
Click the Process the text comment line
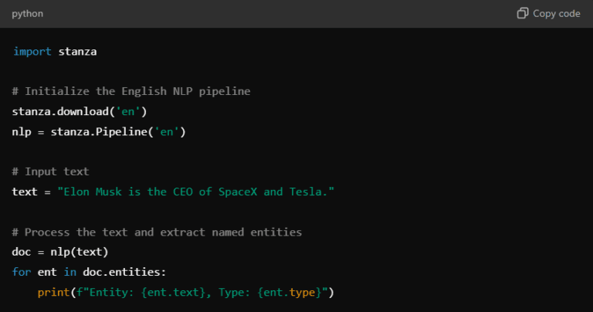click(x=157, y=232)
